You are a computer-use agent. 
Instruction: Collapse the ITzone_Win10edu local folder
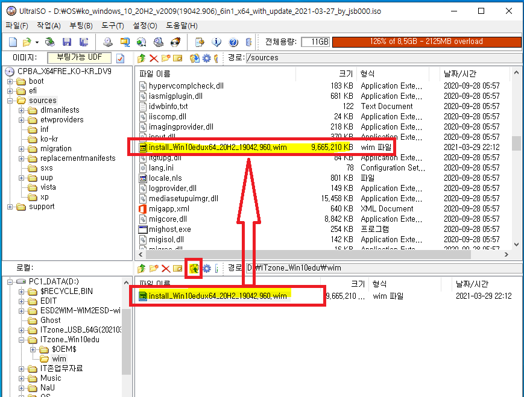[21, 340]
